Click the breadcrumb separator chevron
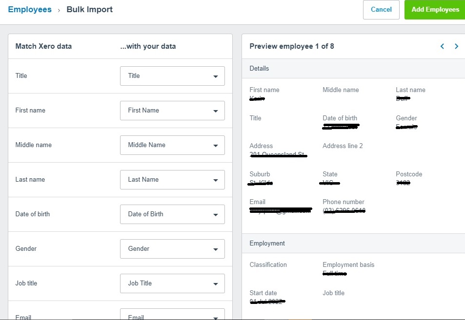 click(x=59, y=10)
